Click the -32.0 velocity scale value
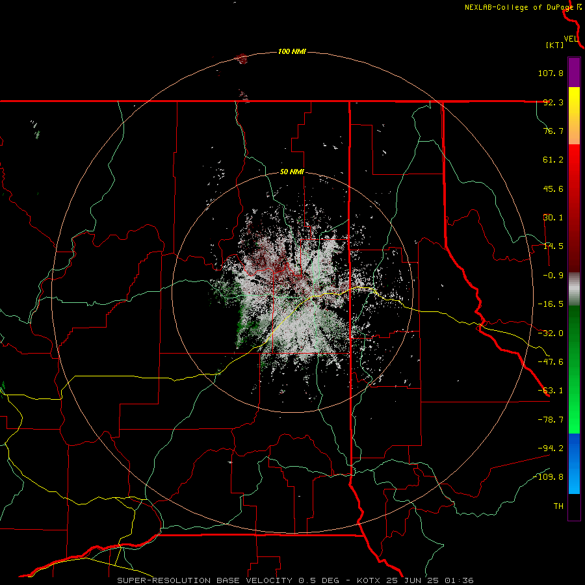The image size is (585, 585). click(x=551, y=333)
